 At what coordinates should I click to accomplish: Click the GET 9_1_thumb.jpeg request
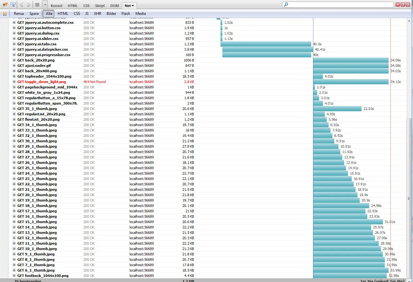36,254
